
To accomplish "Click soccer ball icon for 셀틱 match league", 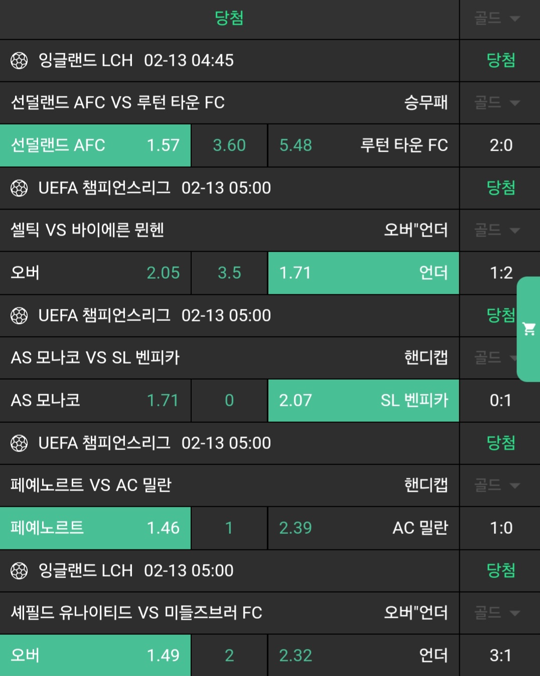I will point(19,188).
